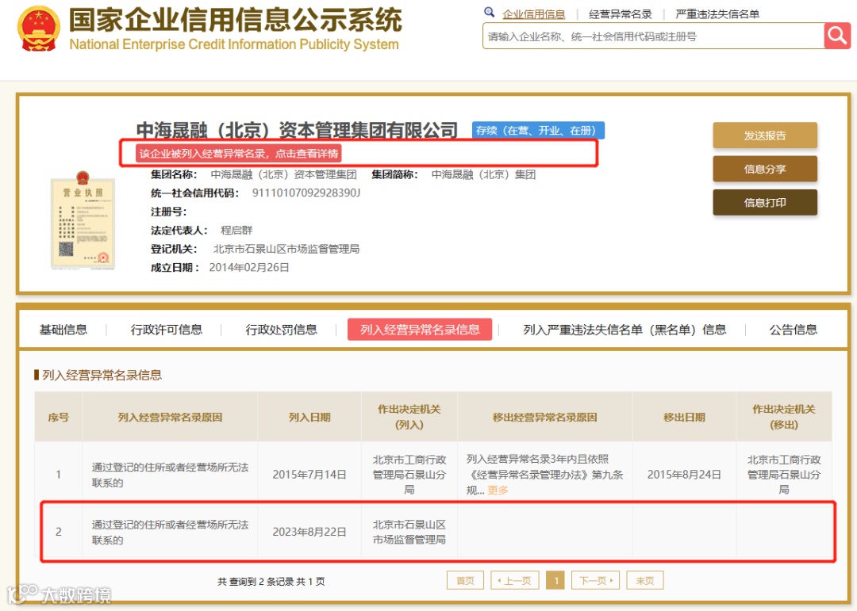Screen dimensions: 857x611
Task: Click row 2 listing reason text
Action: pos(170,532)
